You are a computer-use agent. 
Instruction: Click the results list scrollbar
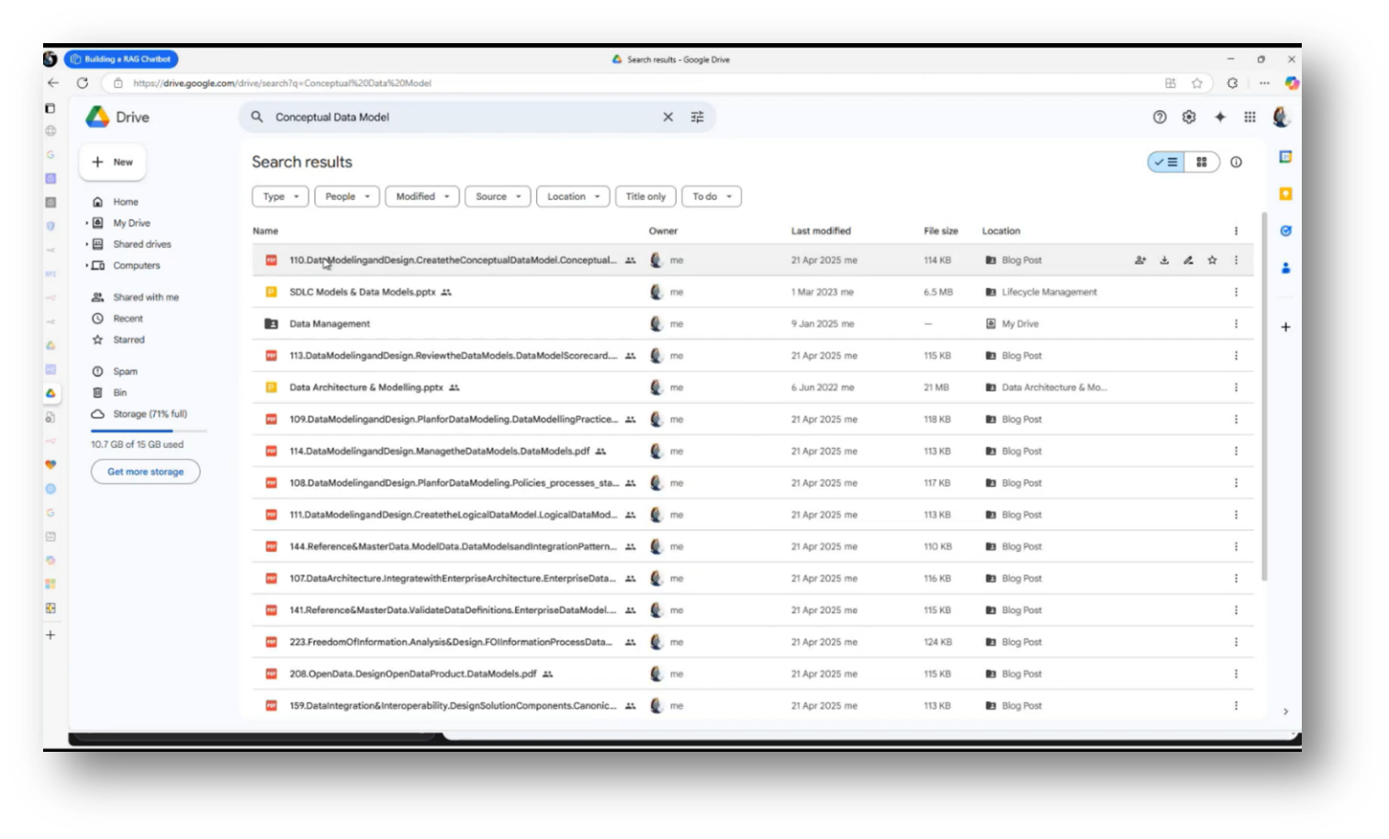(1264, 397)
